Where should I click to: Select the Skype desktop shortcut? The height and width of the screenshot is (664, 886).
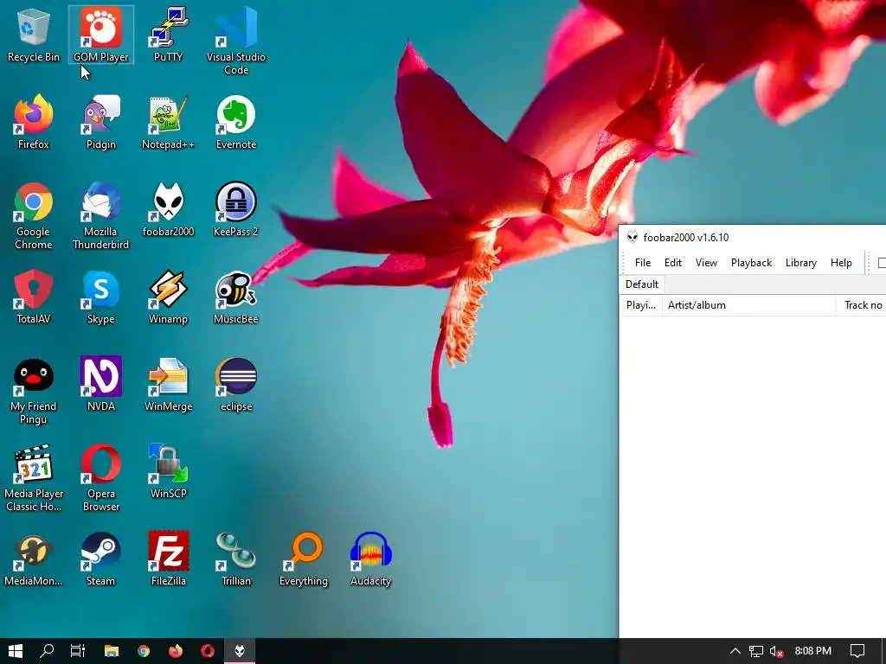point(101,297)
